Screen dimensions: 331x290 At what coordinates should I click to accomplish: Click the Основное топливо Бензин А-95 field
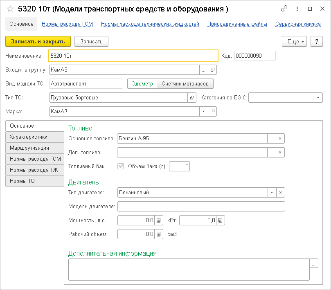192,139
